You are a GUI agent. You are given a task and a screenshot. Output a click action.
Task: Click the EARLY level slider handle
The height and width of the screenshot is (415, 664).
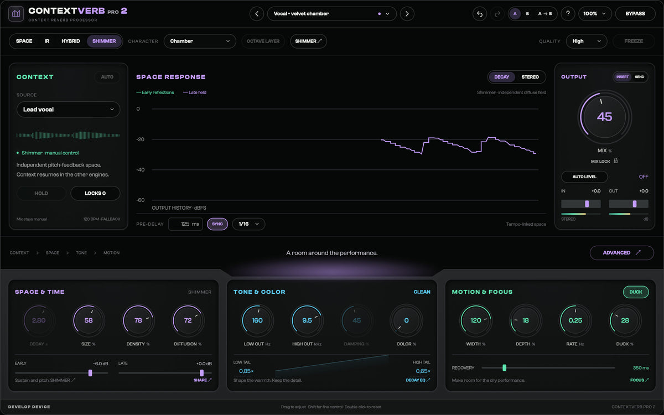(90, 373)
